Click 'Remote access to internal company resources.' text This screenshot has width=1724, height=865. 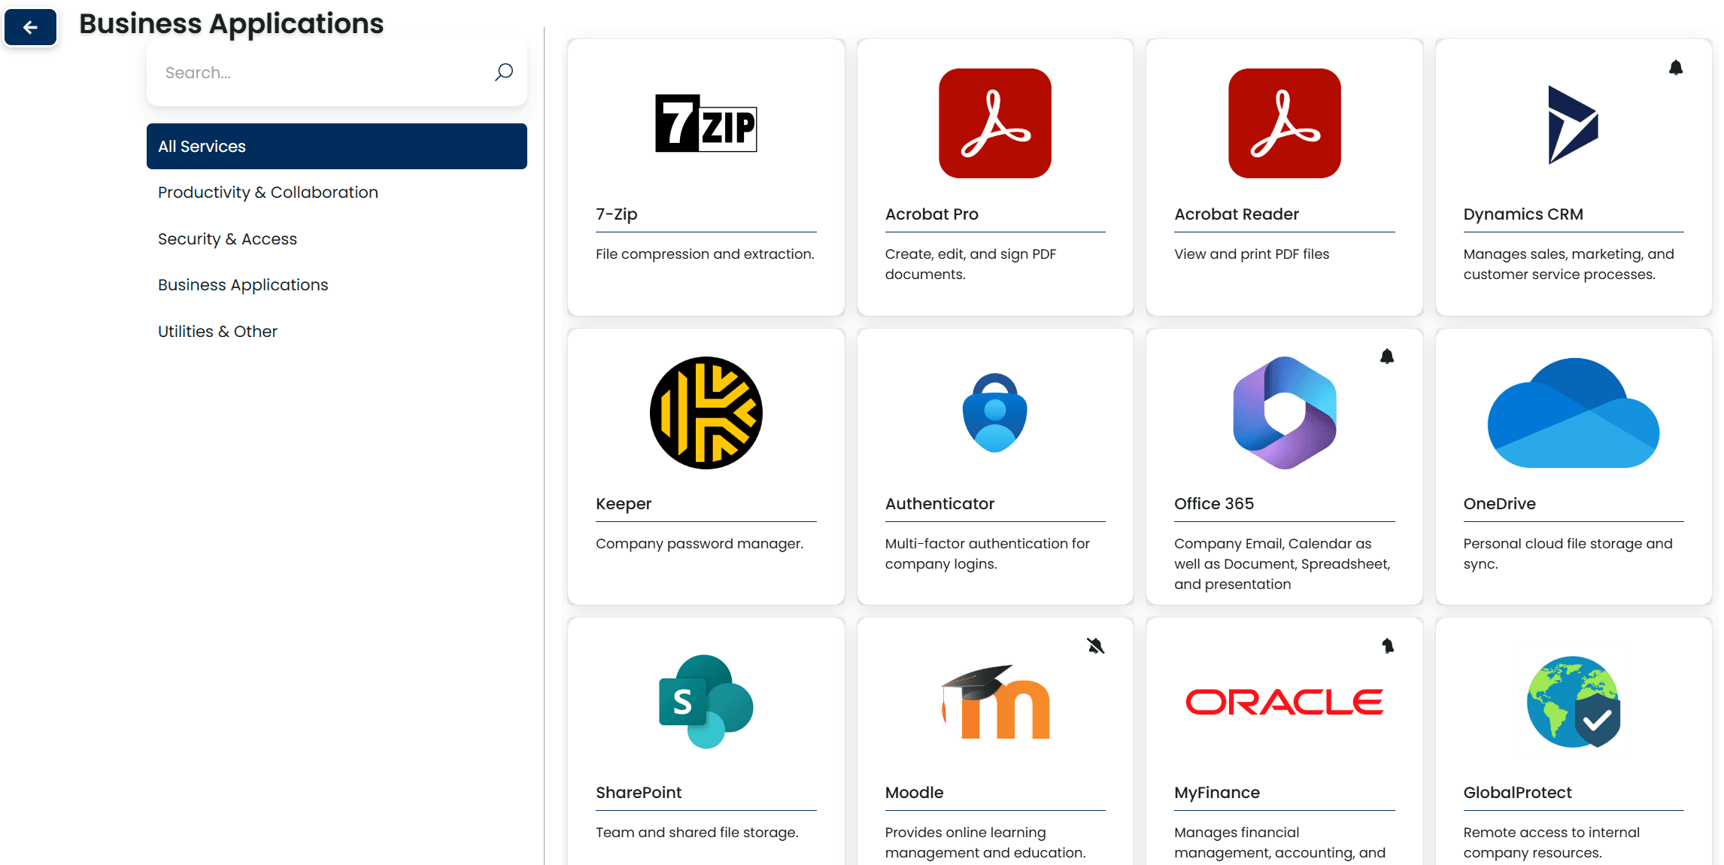point(1551,842)
